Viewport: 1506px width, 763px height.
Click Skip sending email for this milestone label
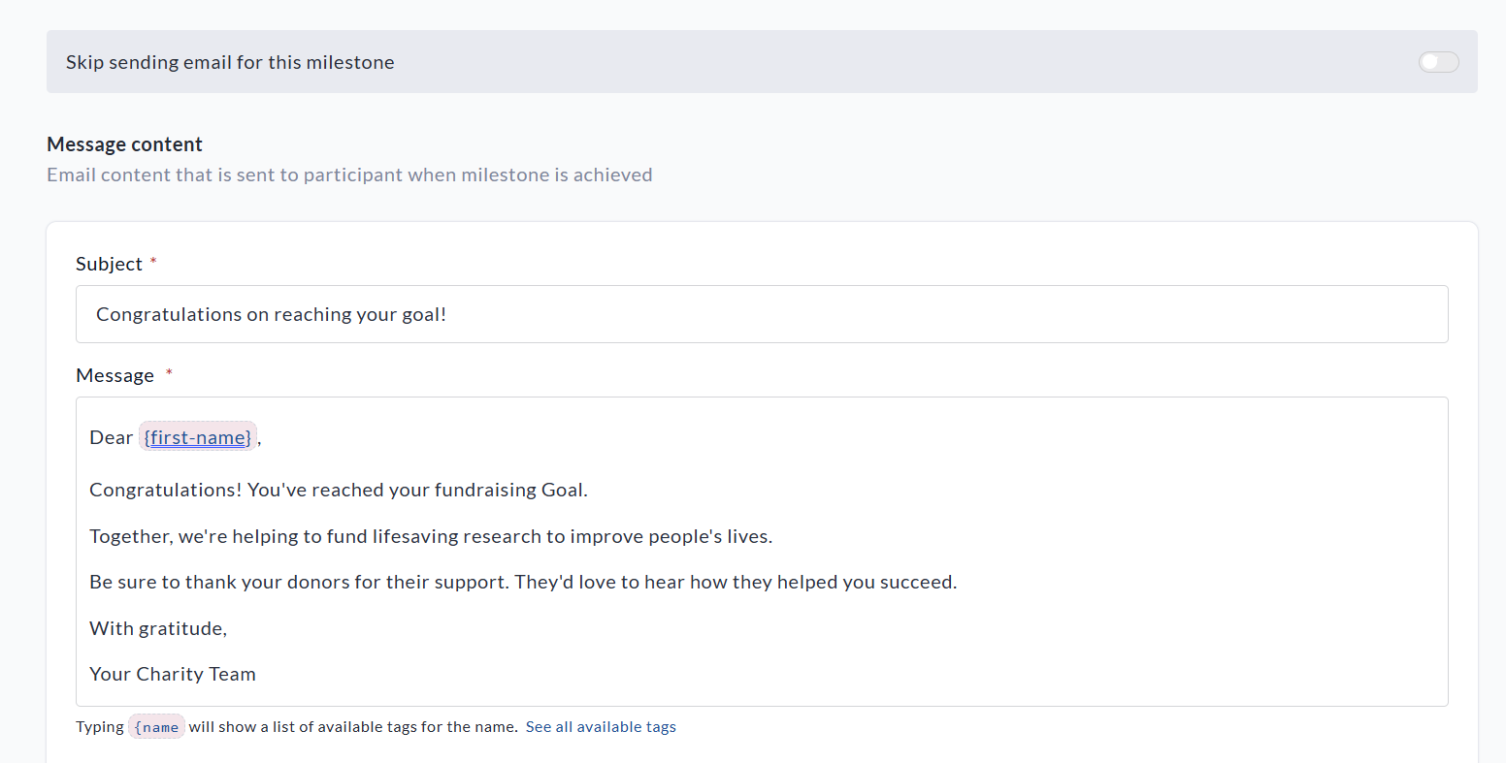[x=230, y=62]
